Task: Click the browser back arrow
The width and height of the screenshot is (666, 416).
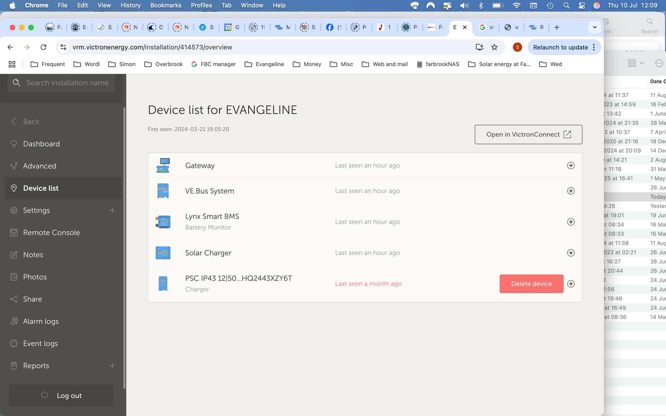Action: [x=10, y=47]
